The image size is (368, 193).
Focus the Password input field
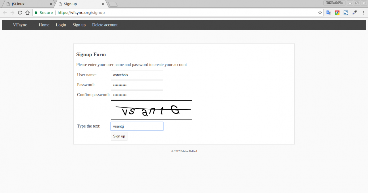coord(137,85)
